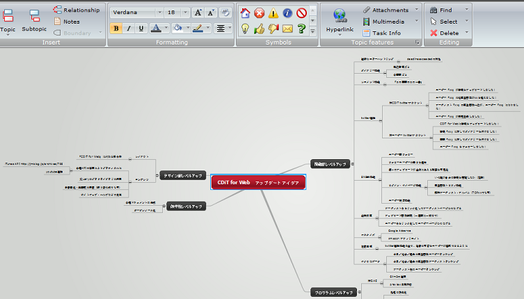
Task: Open Task Info
Action: point(381,33)
